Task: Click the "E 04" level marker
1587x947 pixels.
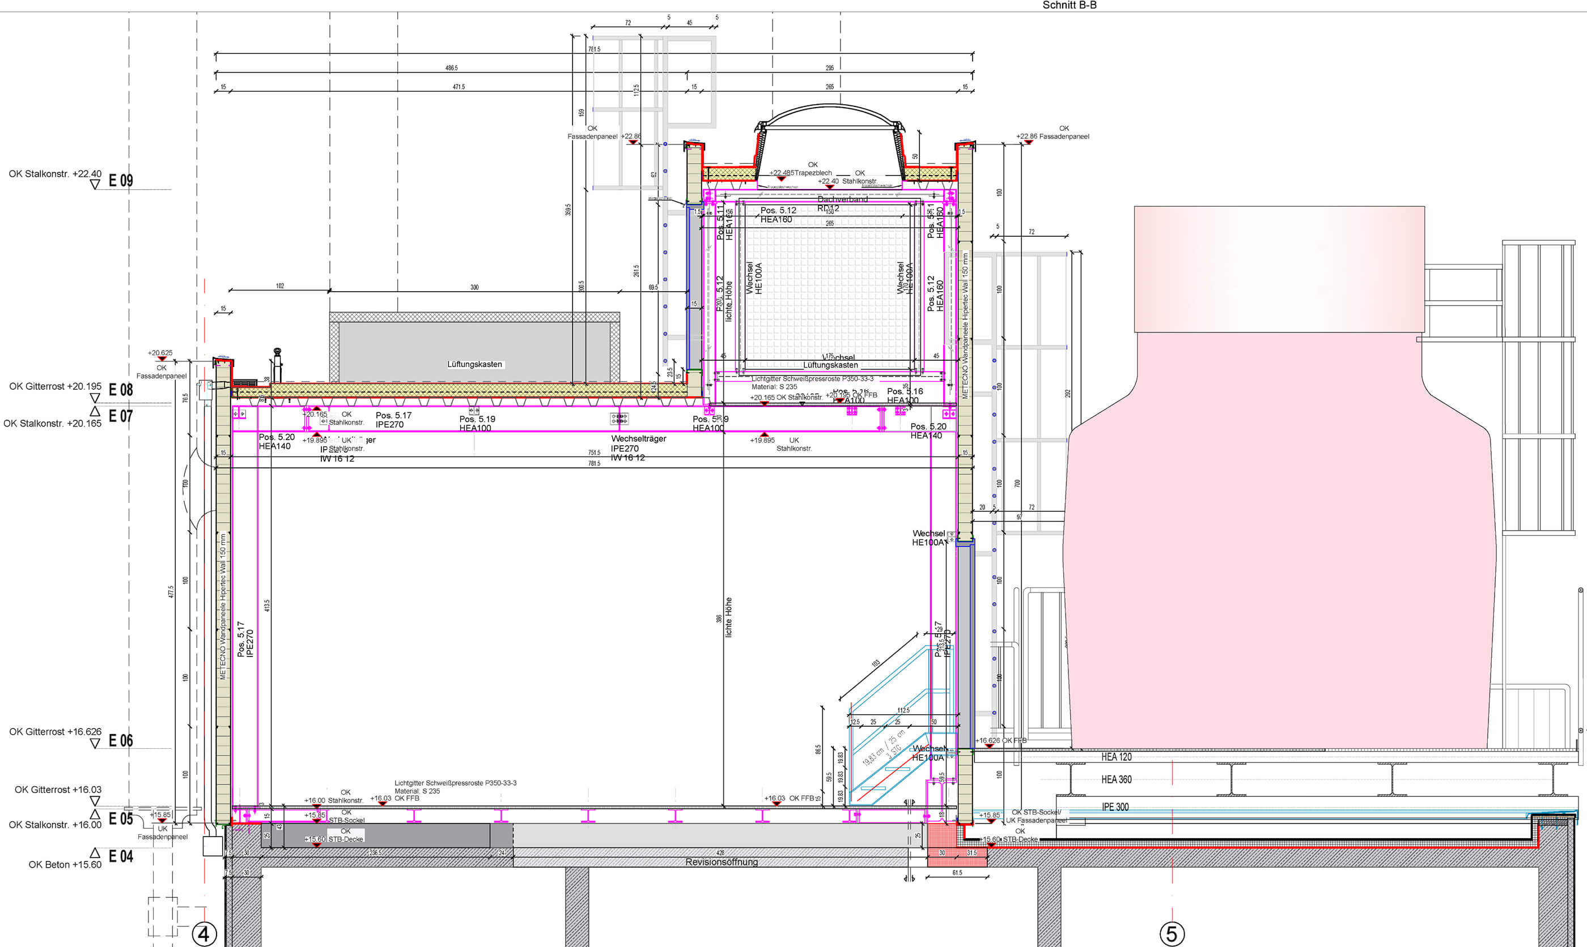Action: 121,856
